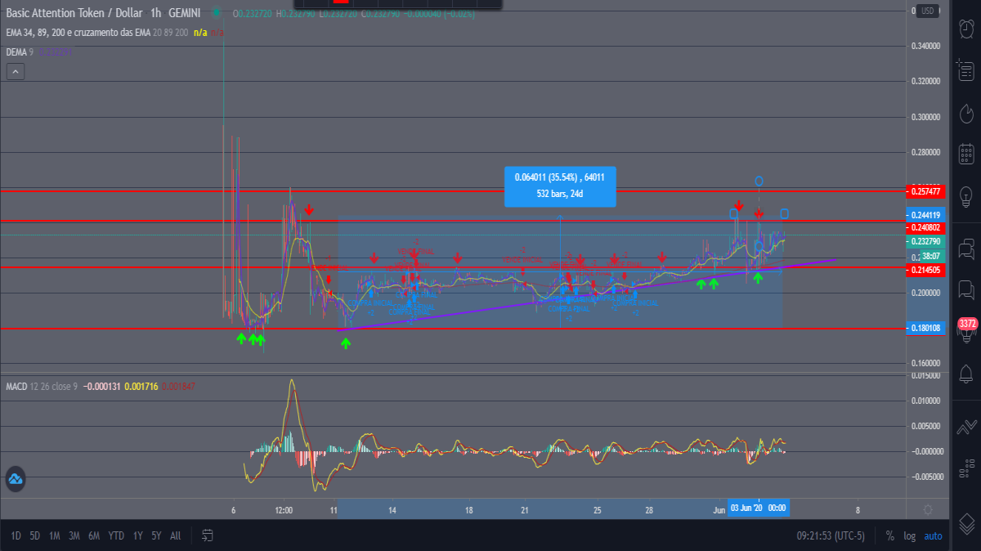Viewport: 981px width, 551px height.
Task: Click Basic Attention Token / Dollar title
Action: [73, 13]
